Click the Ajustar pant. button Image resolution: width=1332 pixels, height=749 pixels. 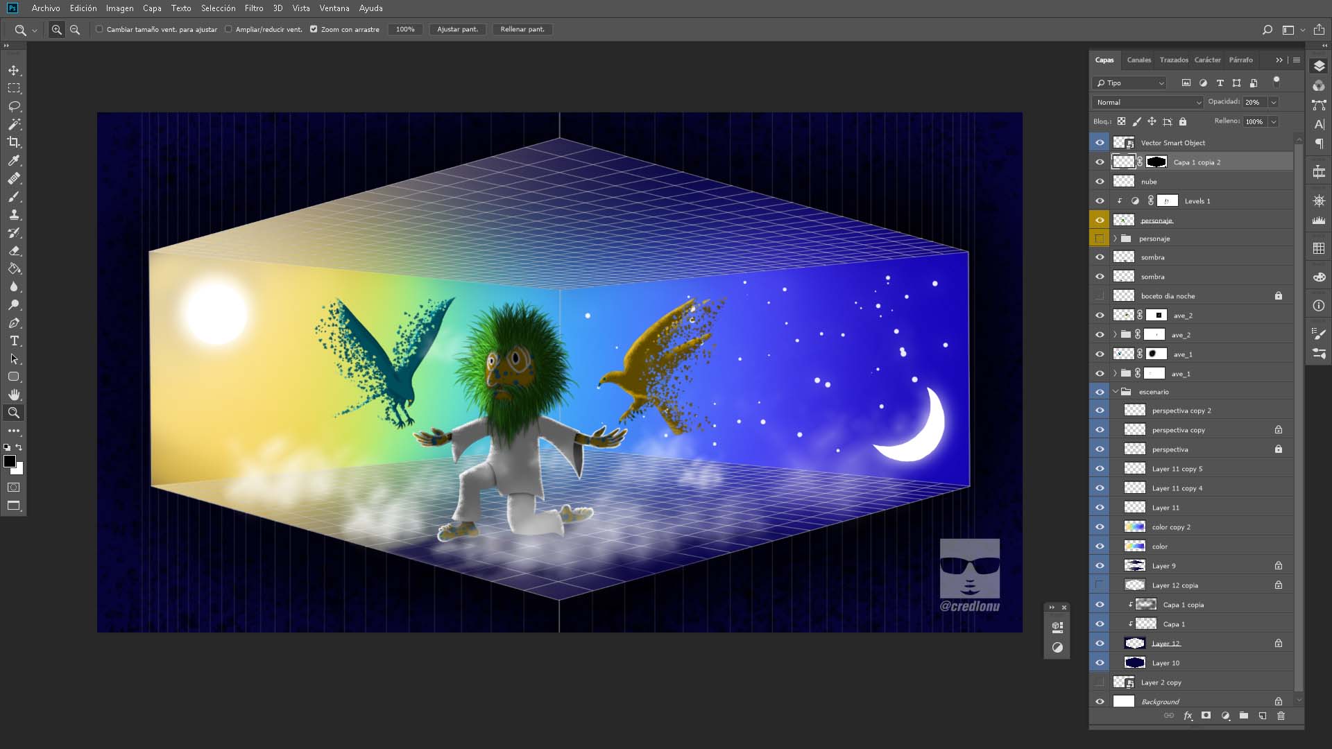point(457,29)
